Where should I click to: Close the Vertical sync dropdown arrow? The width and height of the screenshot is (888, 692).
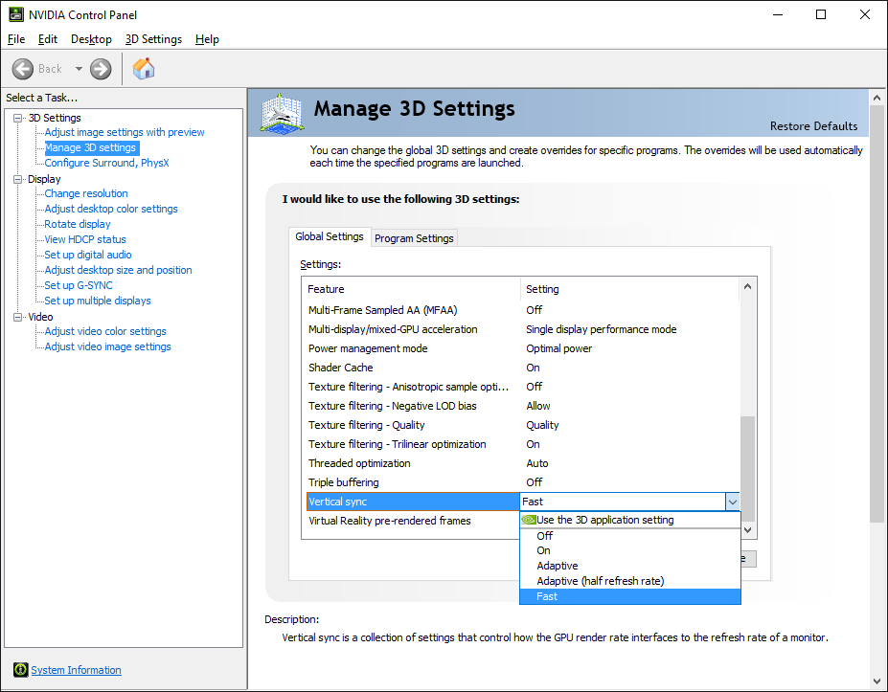pos(732,502)
